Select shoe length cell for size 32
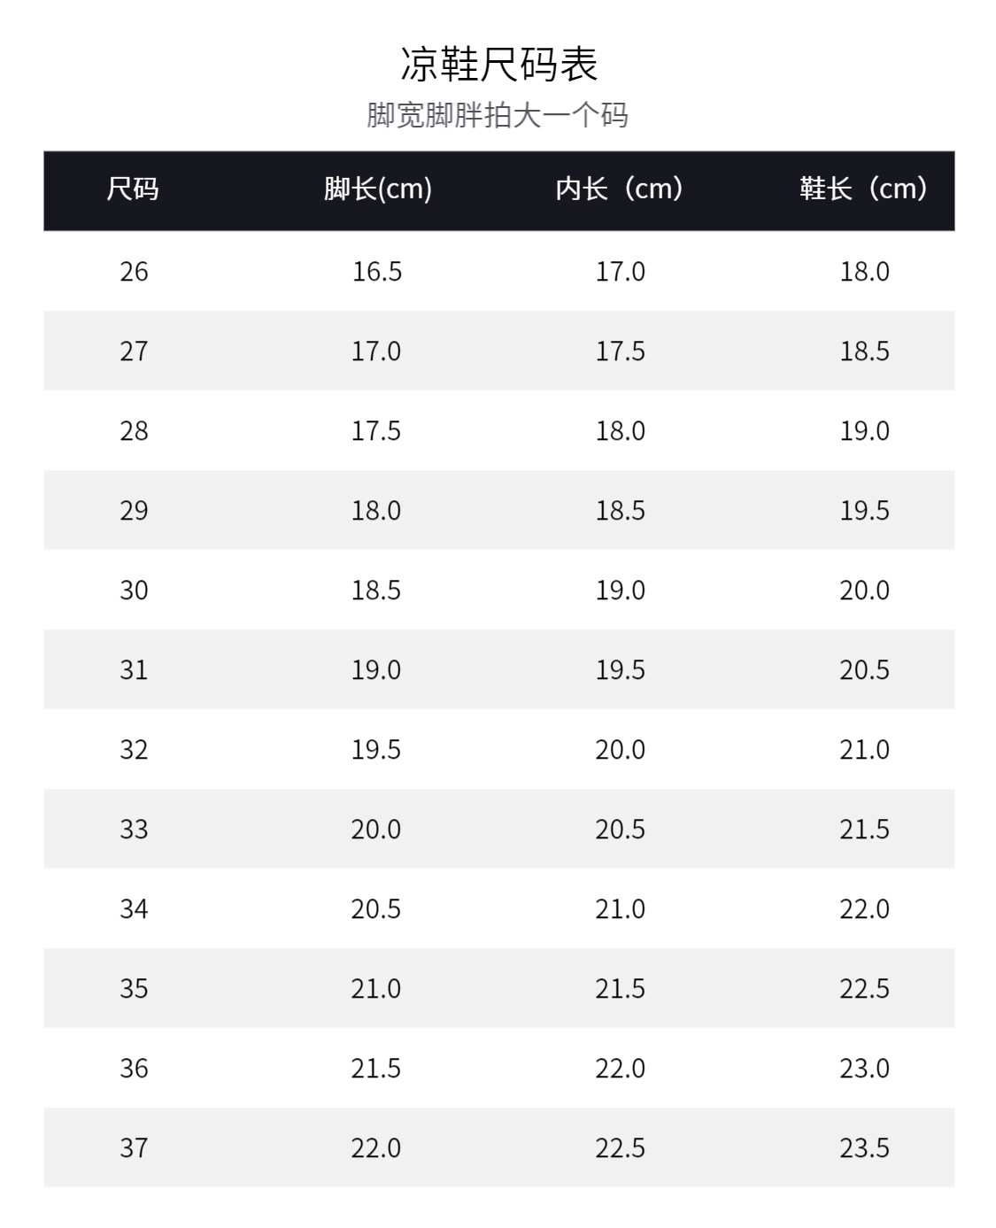Image resolution: width=996 pixels, height=1228 pixels. [x=864, y=750]
